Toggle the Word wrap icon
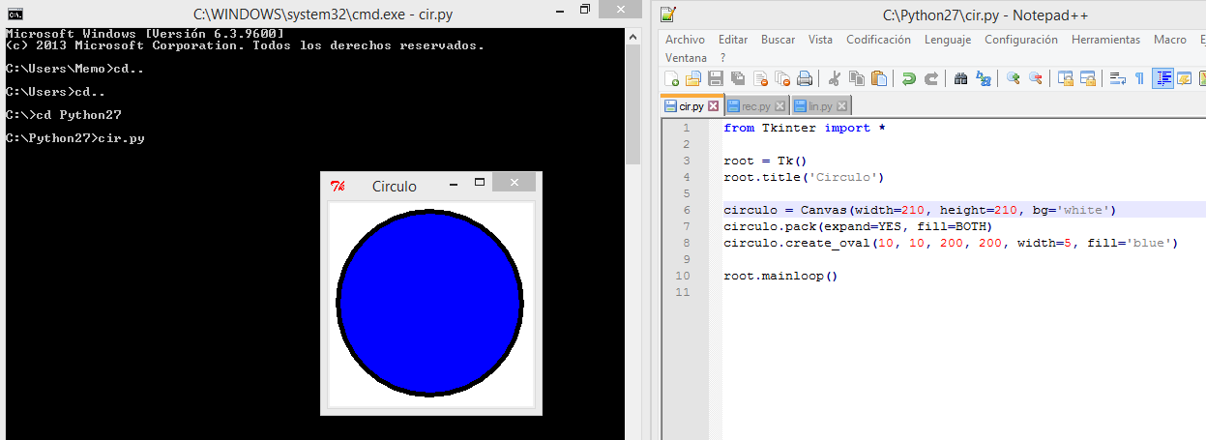Screen dimensions: 1206x440 pos(1117,78)
